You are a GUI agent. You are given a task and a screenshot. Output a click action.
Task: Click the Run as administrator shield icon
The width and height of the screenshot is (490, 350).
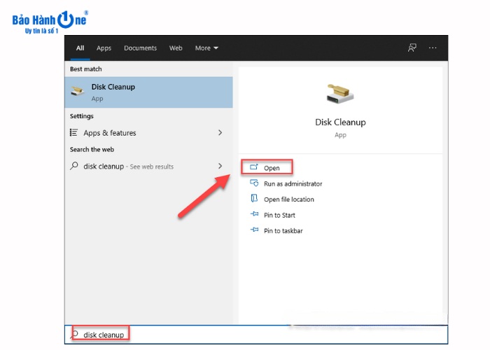[x=254, y=183]
